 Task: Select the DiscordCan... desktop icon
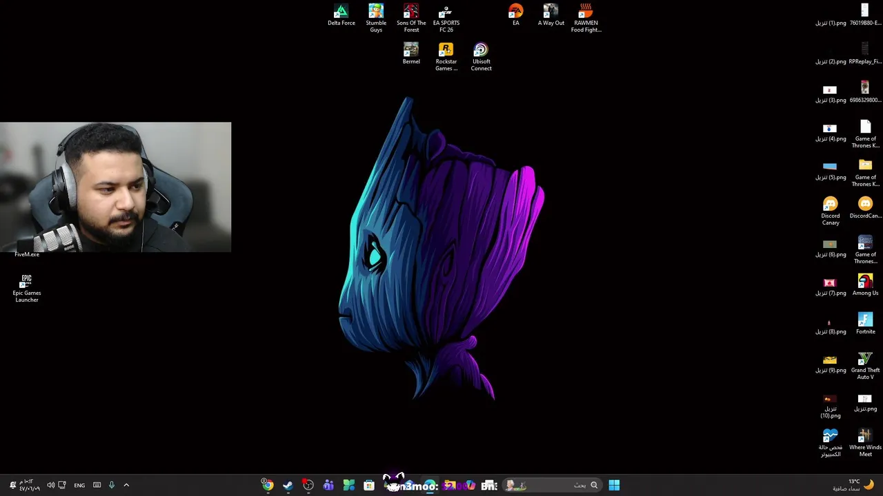click(x=865, y=208)
